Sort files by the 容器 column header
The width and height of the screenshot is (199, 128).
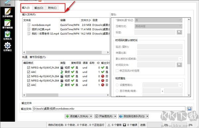click(x=70, y=20)
